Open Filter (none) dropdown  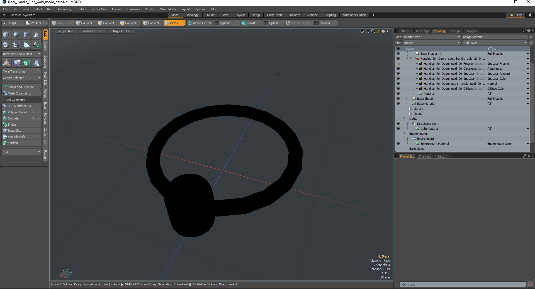coord(432,43)
